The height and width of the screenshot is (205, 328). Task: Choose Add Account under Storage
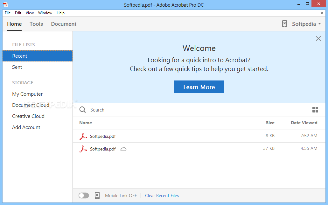(26, 127)
